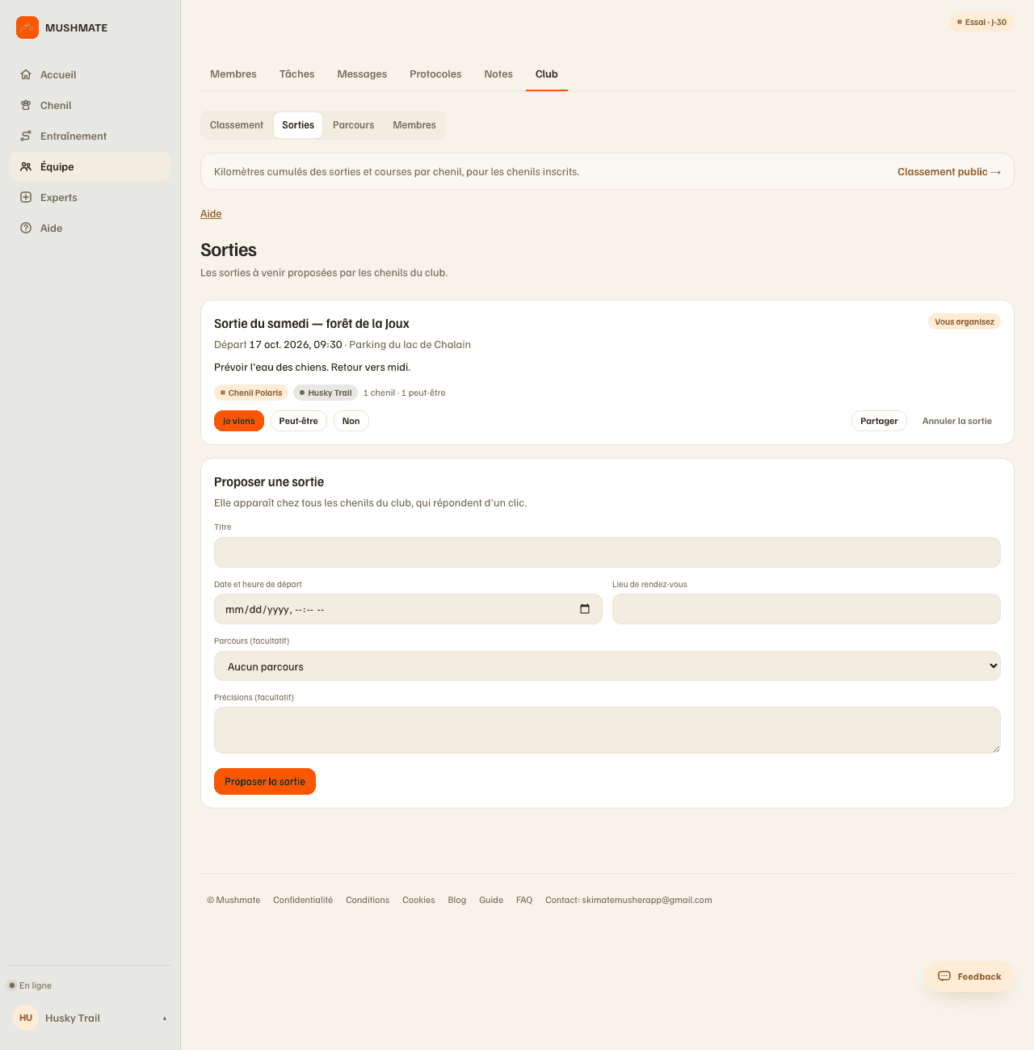The width and height of the screenshot is (1034, 1050).
Task: Select the "Je viens" response
Action: click(239, 421)
